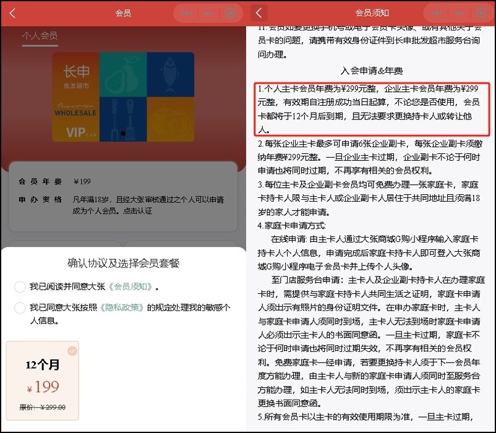Open more options on 会员须知 page capsule
The height and width of the screenshot is (433, 496).
437,13
